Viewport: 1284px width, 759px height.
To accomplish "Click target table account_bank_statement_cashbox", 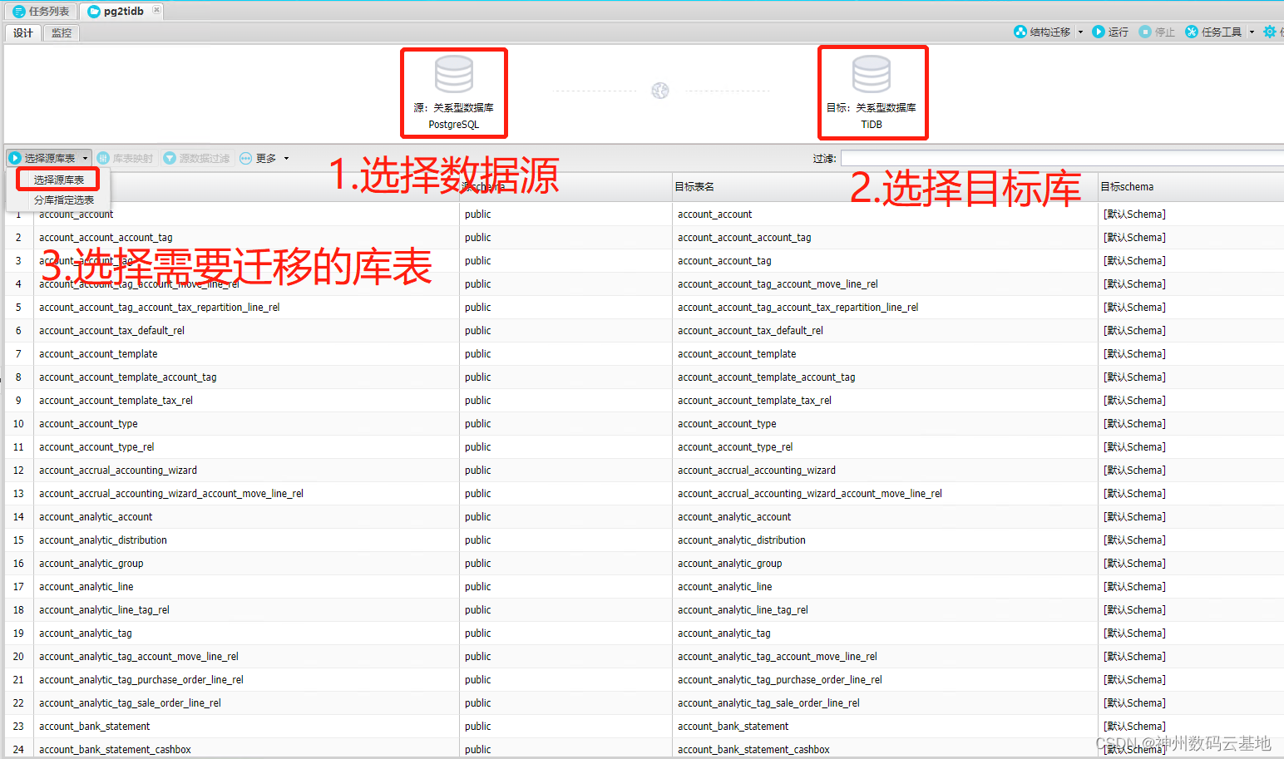I will tap(753, 750).
